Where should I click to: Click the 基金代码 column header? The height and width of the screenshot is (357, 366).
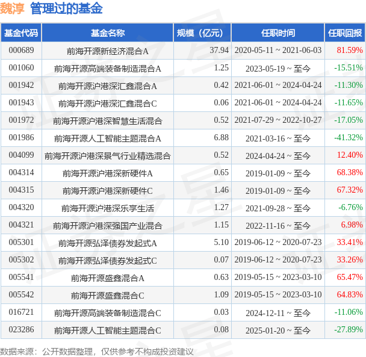click(x=21, y=33)
